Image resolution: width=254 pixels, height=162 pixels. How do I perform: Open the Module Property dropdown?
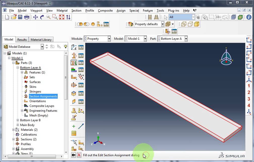point(109,39)
